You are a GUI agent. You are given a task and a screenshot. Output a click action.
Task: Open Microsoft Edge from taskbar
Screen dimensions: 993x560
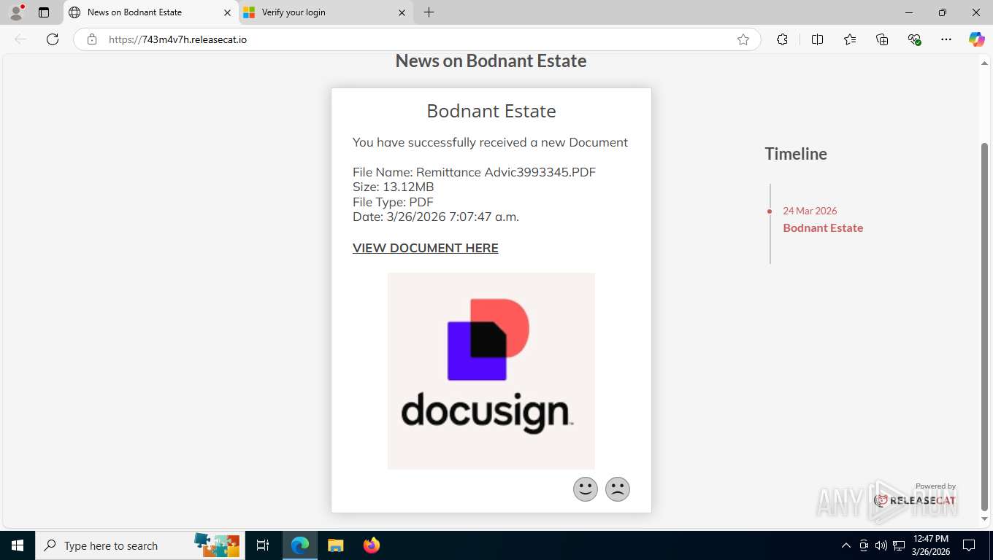pyautogui.click(x=300, y=545)
